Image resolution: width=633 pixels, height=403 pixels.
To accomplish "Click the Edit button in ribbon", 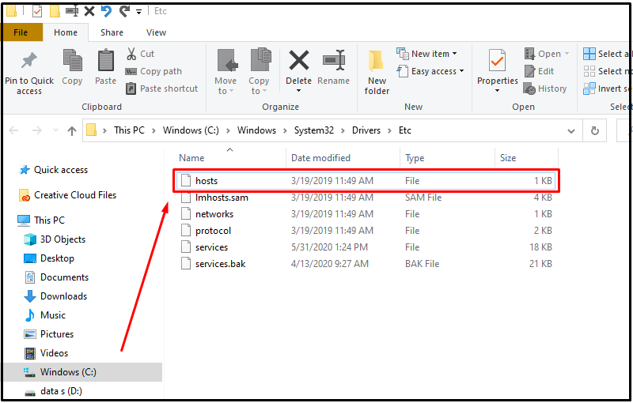I will click(539, 71).
